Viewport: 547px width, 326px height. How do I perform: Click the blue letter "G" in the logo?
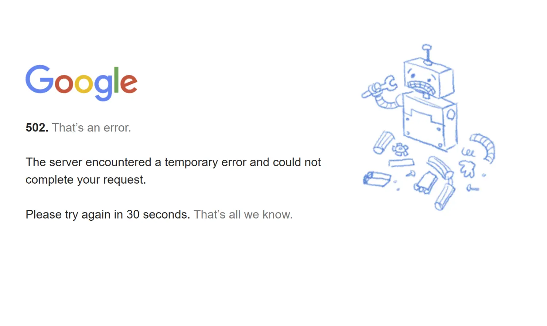coord(39,79)
